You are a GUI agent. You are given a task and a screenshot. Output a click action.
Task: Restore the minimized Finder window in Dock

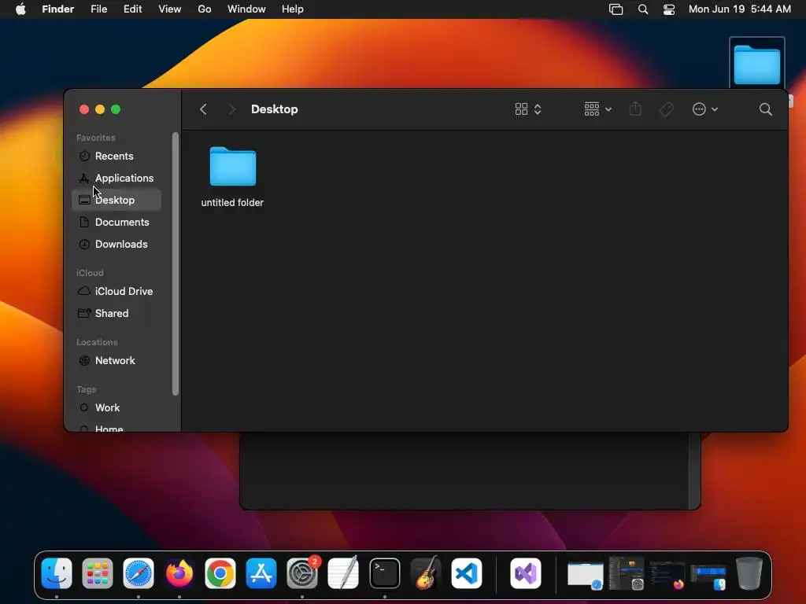click(708, 576)
